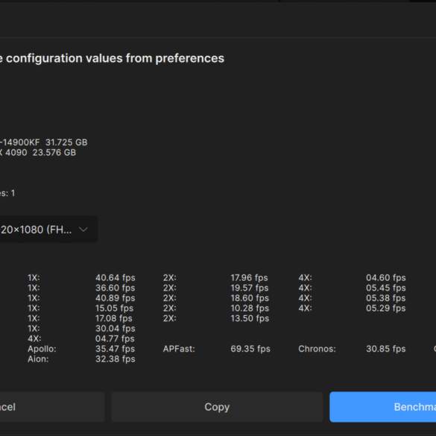Select the 40.64 fps 1X result

(x=115, y=277)
